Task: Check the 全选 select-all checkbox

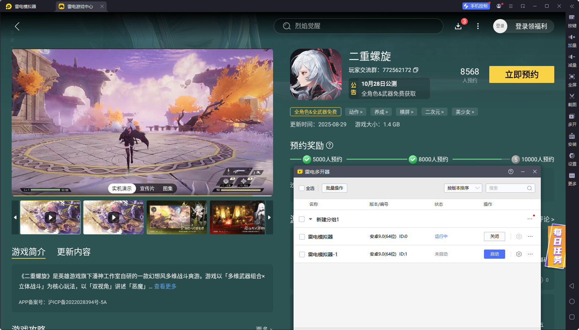Action: click(302, 188)
